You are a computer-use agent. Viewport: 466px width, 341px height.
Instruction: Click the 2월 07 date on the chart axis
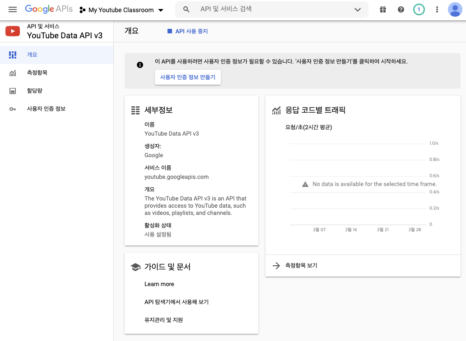point(319,229)
